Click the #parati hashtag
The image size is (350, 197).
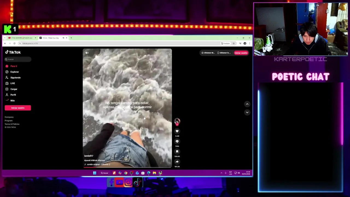(x=87, y=160)
